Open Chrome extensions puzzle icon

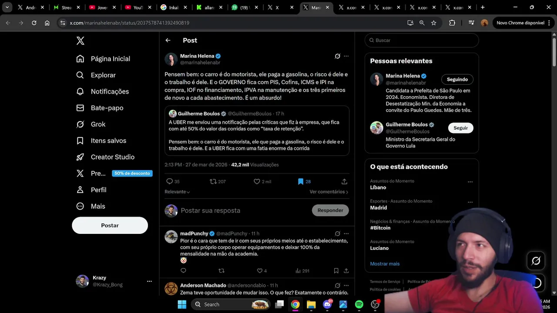452,23
